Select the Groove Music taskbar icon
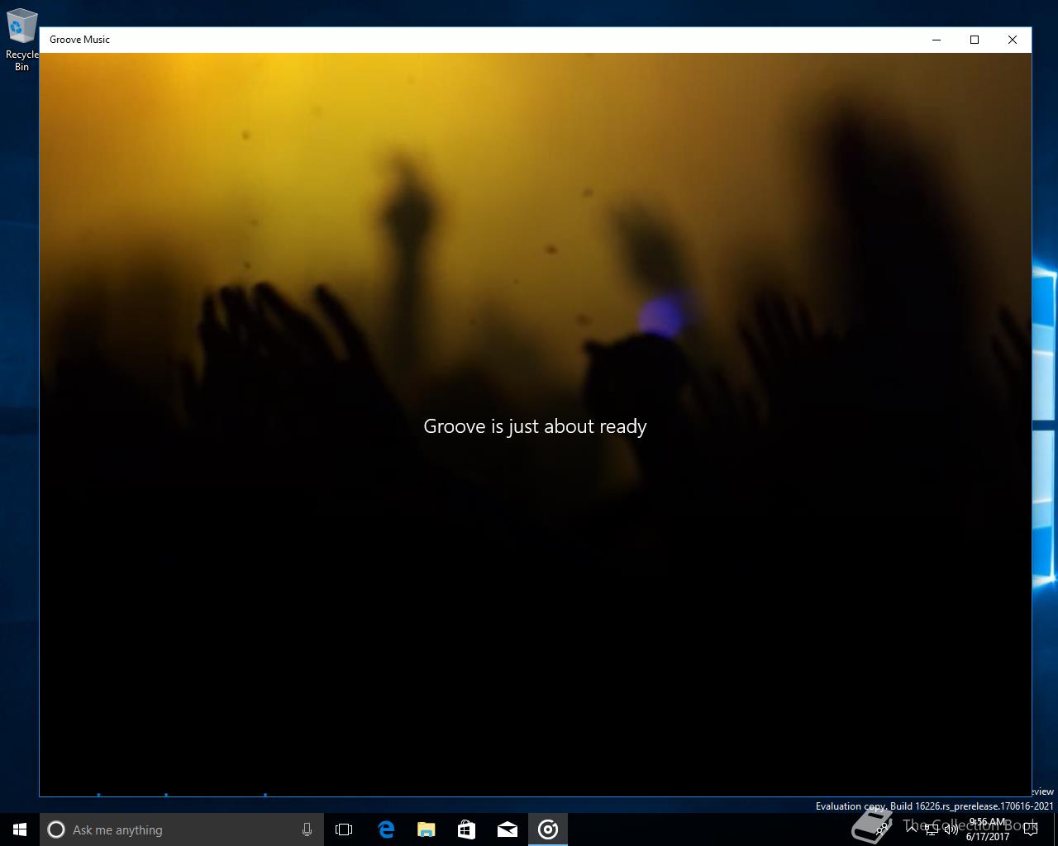 547,829
